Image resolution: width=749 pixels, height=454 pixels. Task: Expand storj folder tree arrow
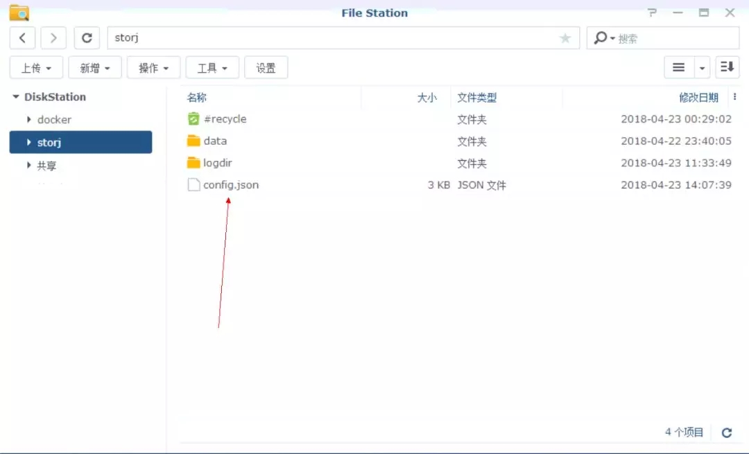[28, 142]
